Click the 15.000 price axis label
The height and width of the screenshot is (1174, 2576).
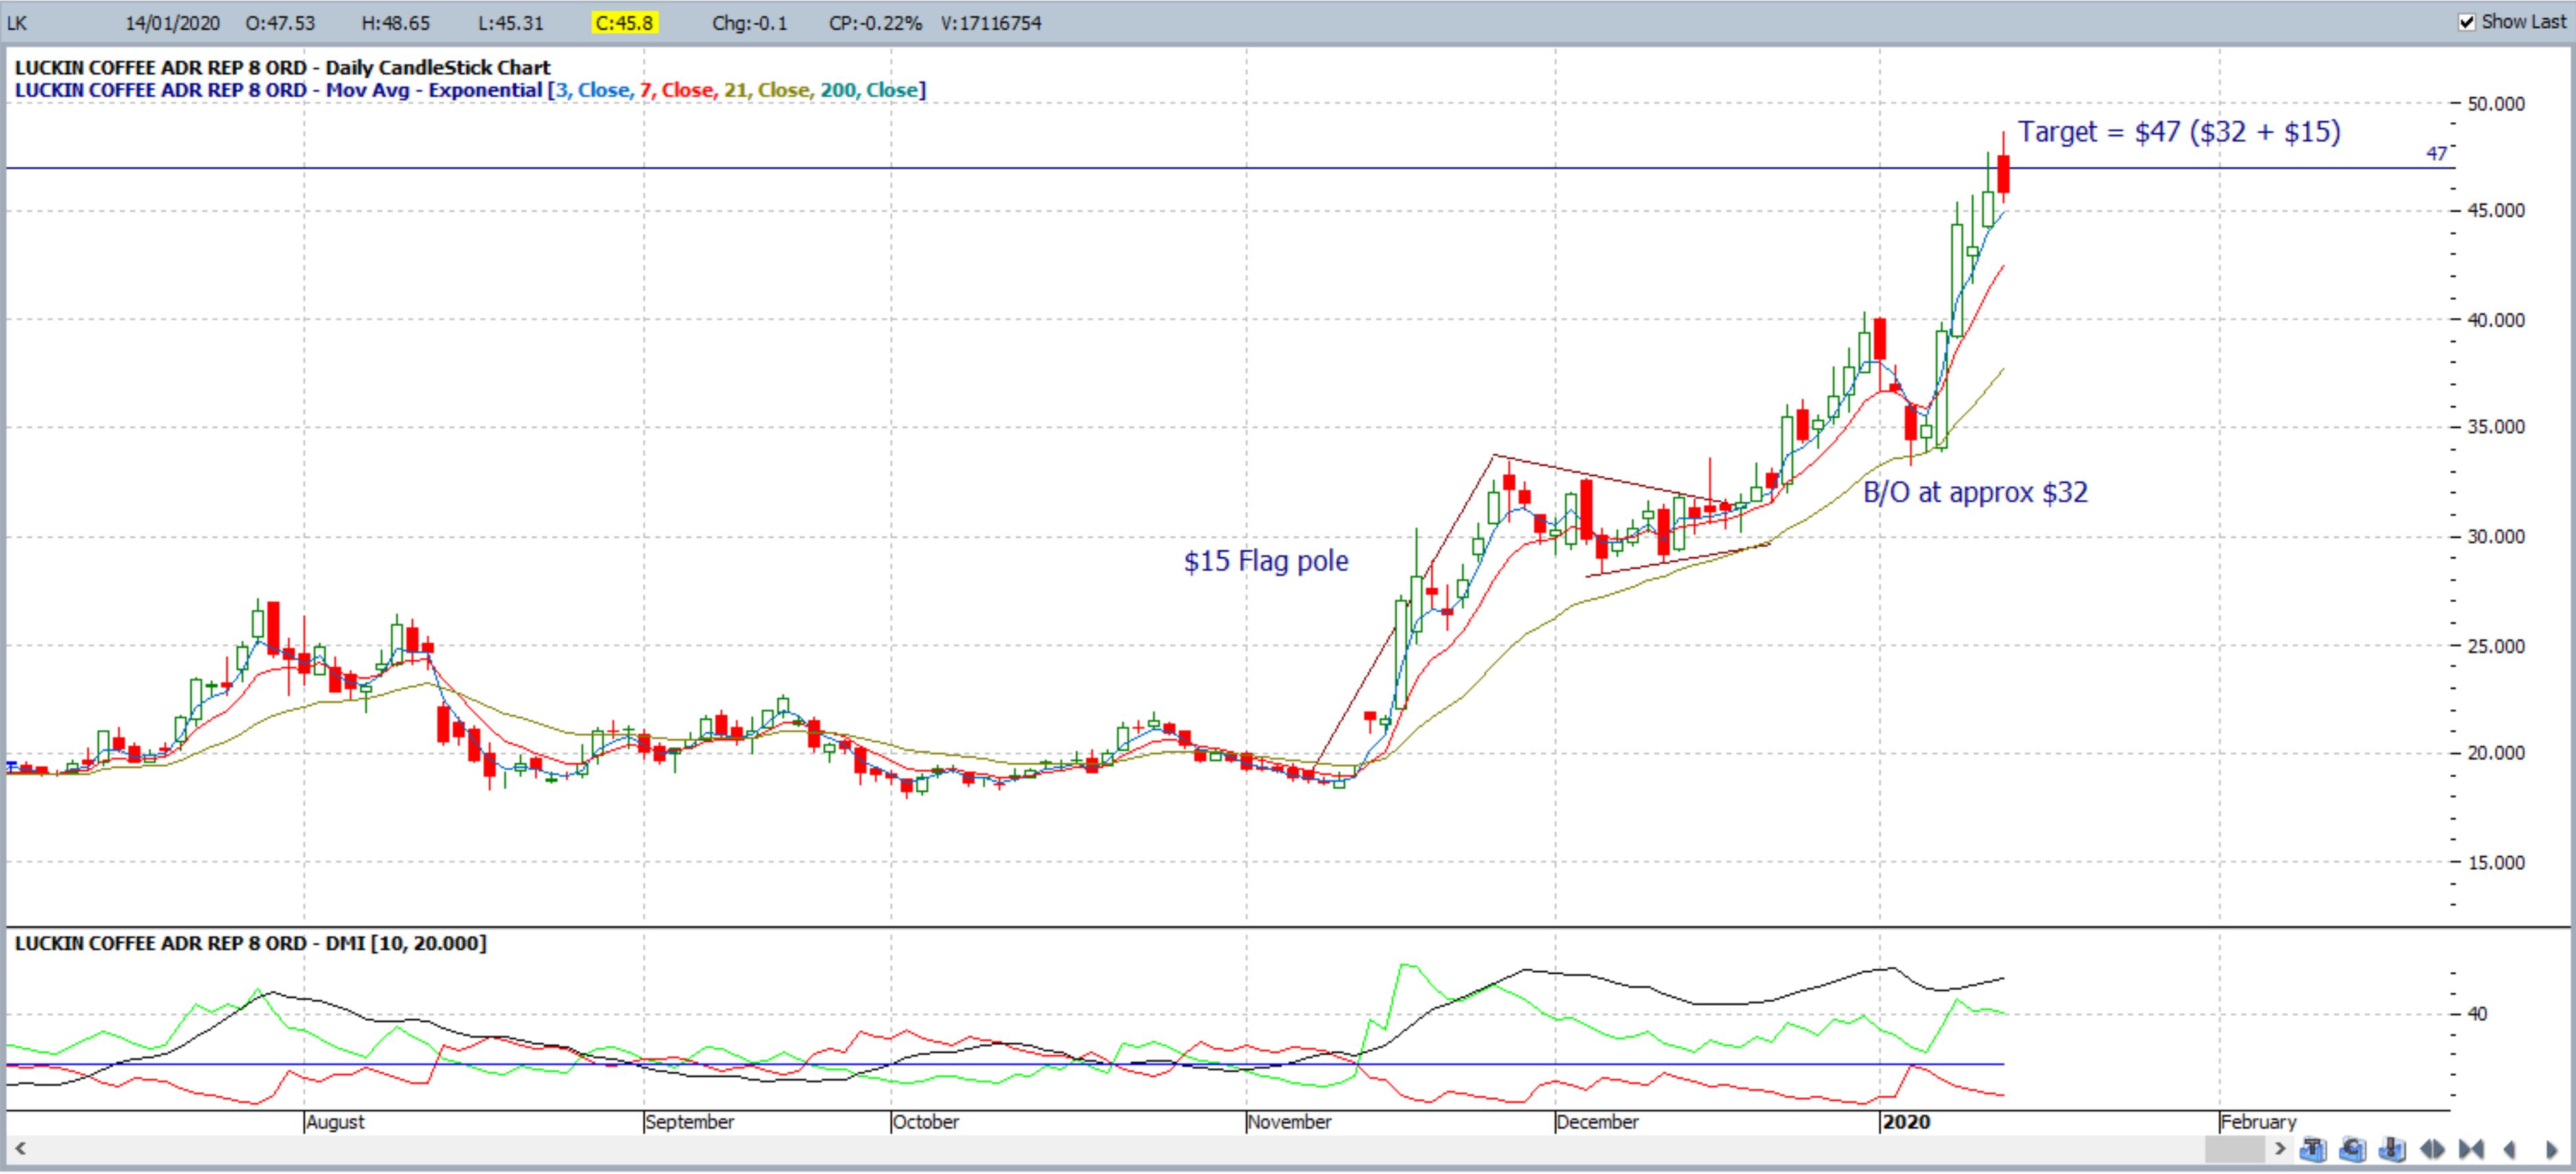coord(2496,863)
